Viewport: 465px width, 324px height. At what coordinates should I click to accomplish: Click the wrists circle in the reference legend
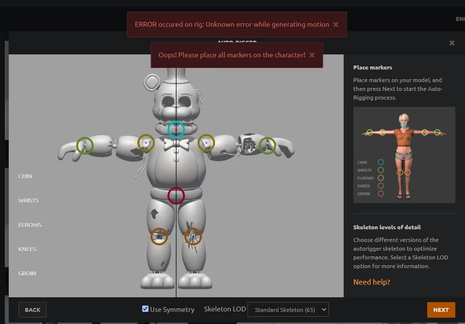pyautogui.click(x=381, y=171)
